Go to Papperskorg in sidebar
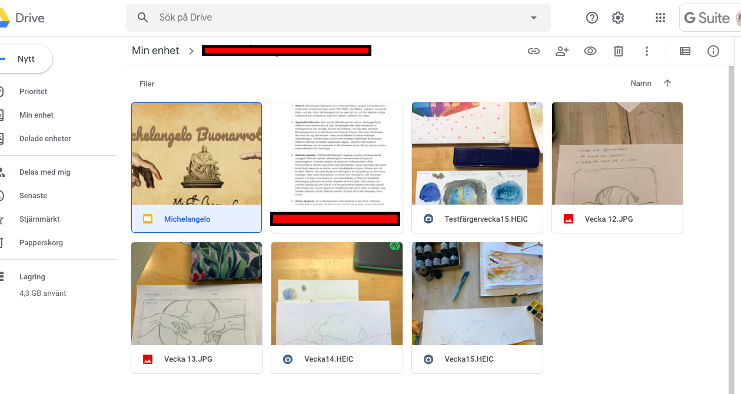Image resolution: width=741 pixels, height=394 pixels. [41, 242]
